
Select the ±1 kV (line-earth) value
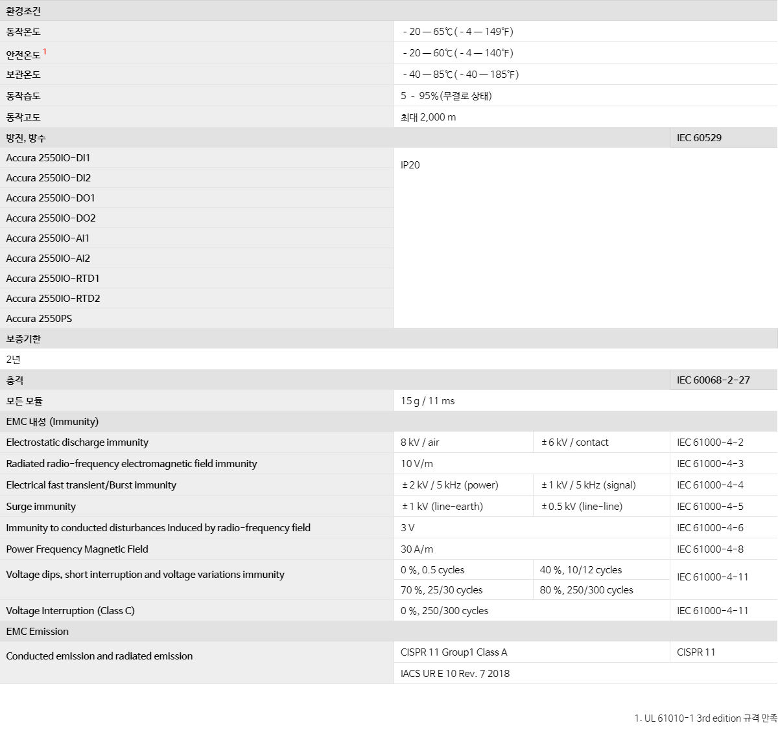click(x=443, y=507)
